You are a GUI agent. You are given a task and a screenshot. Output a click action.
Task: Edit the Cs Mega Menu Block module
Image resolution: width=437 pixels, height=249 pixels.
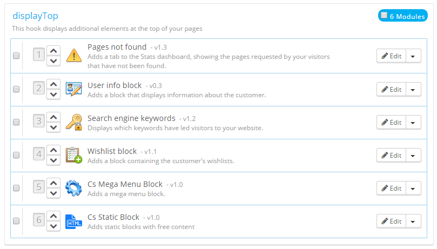point(391,188)
